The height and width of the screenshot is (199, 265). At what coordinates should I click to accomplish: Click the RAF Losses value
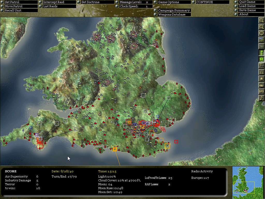[169, 184]
